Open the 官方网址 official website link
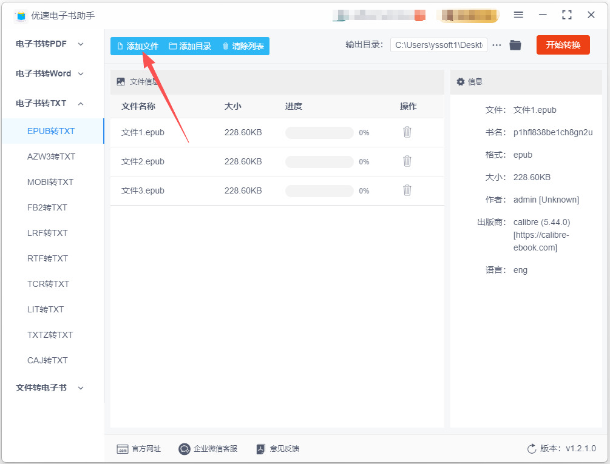This screenshot has height=464, width=610. pos(138,449)
